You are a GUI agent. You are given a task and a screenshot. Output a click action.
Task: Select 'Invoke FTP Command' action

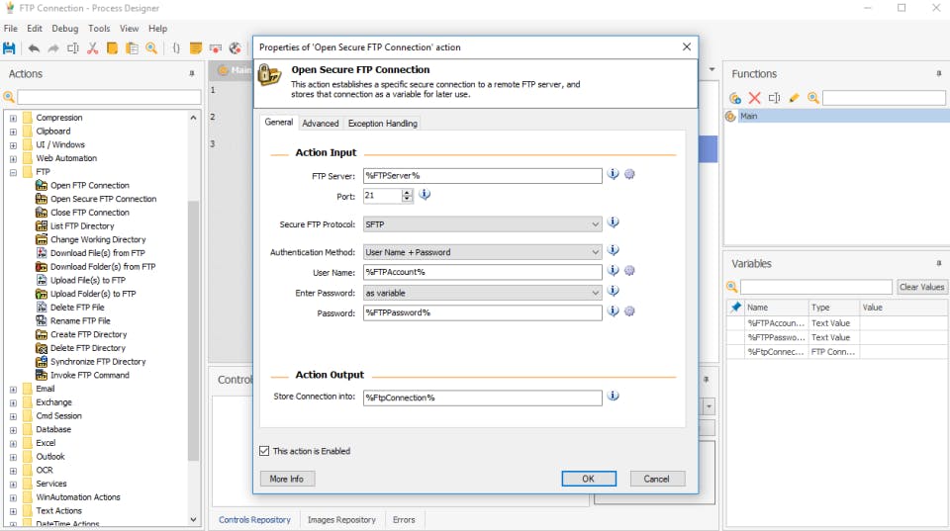pyautogui.click(x=90, y=376)
